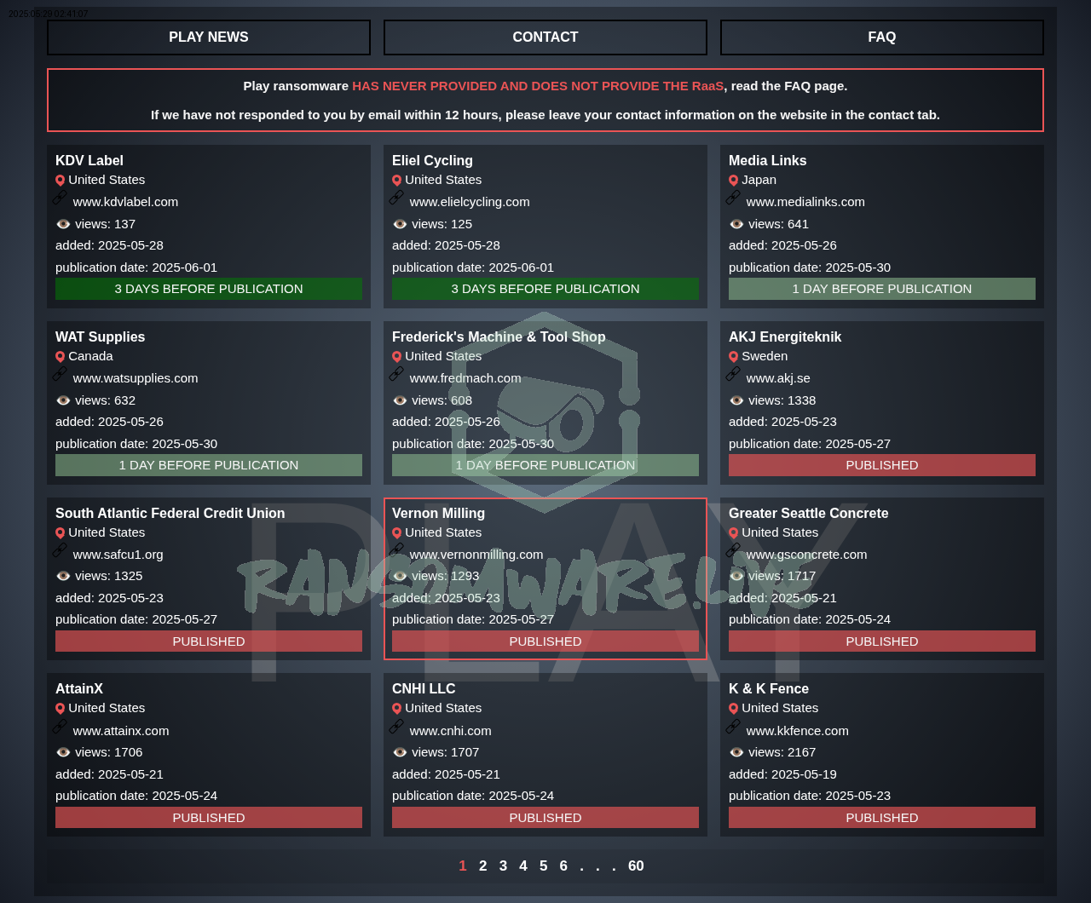This screenshot has width=1091, height=903.
Task: Open the CONTACT tab
Action: (x=545, y=37)
